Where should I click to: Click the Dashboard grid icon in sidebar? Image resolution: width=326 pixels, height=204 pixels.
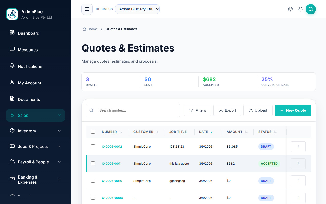[12, 32]
